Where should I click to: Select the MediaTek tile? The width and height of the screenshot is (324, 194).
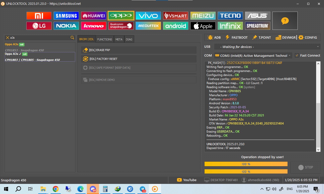click(x=148, y=26)
